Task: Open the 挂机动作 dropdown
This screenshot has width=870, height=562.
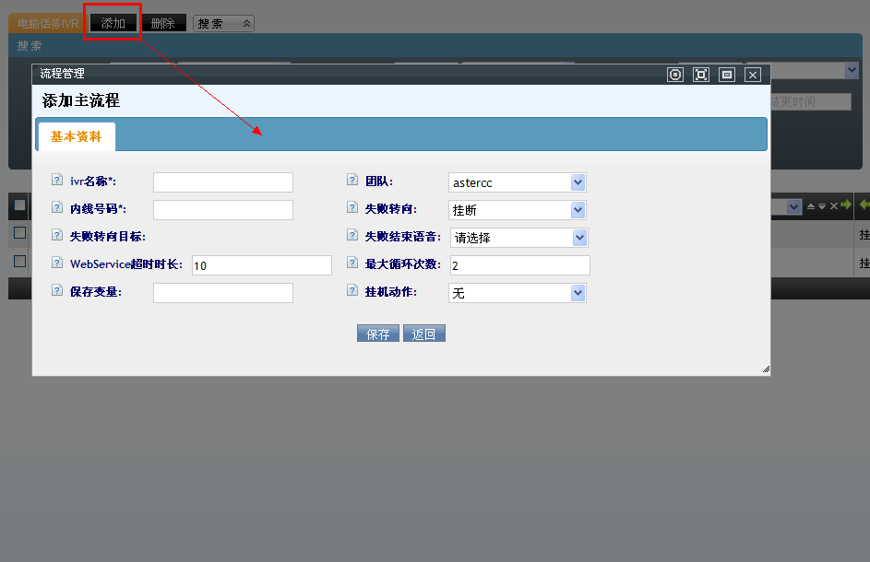Action: coord(518,293)
